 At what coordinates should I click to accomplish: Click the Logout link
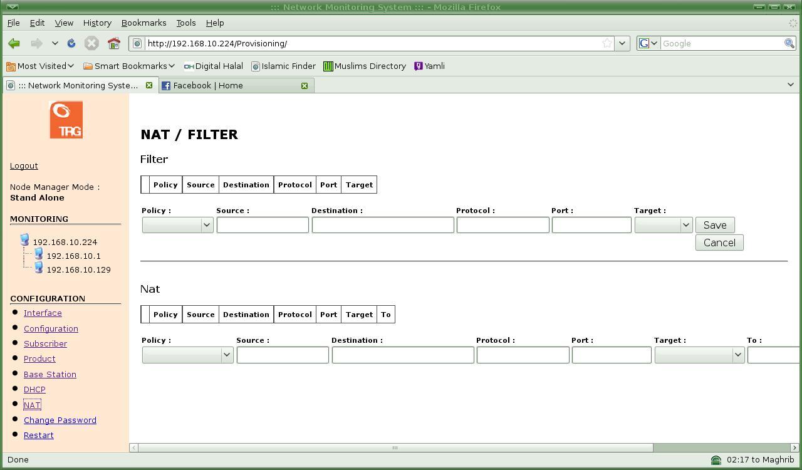(24, 165)
